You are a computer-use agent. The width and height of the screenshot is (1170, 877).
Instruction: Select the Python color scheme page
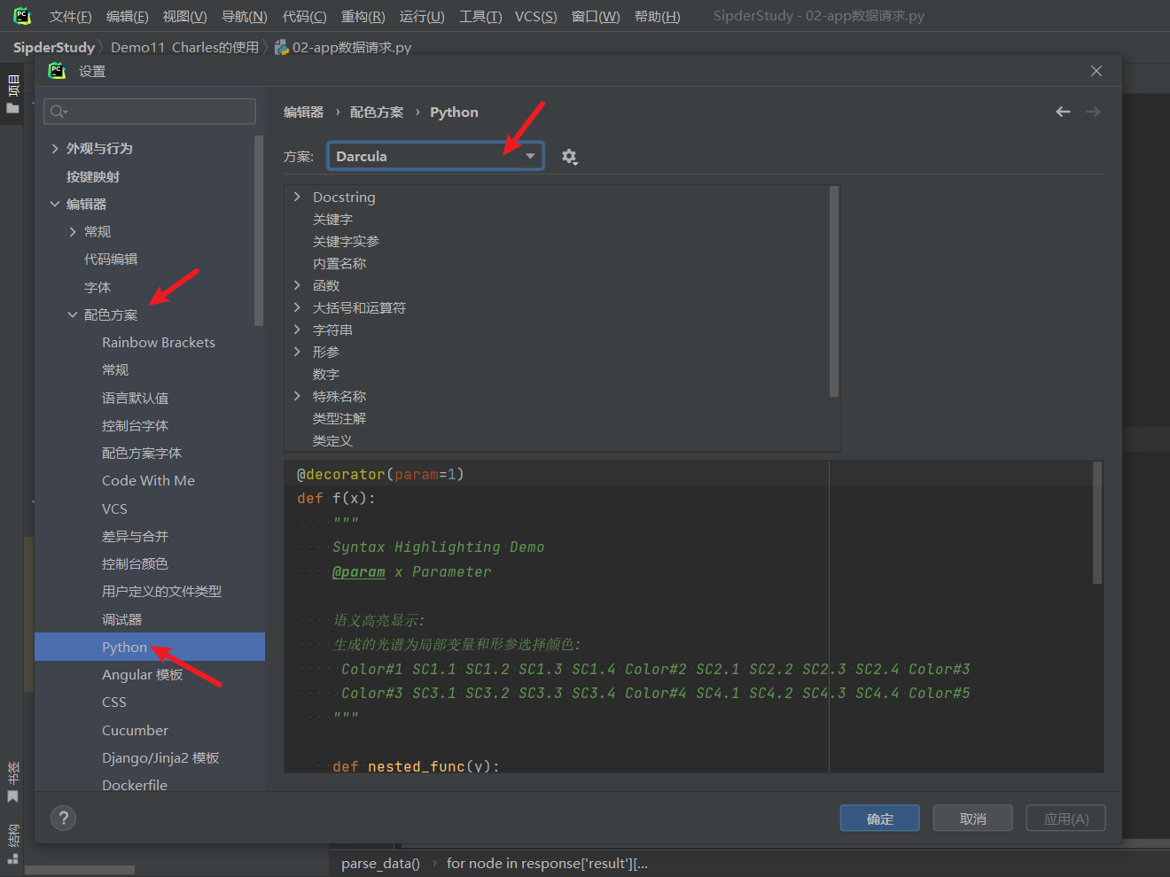[150, 647]
